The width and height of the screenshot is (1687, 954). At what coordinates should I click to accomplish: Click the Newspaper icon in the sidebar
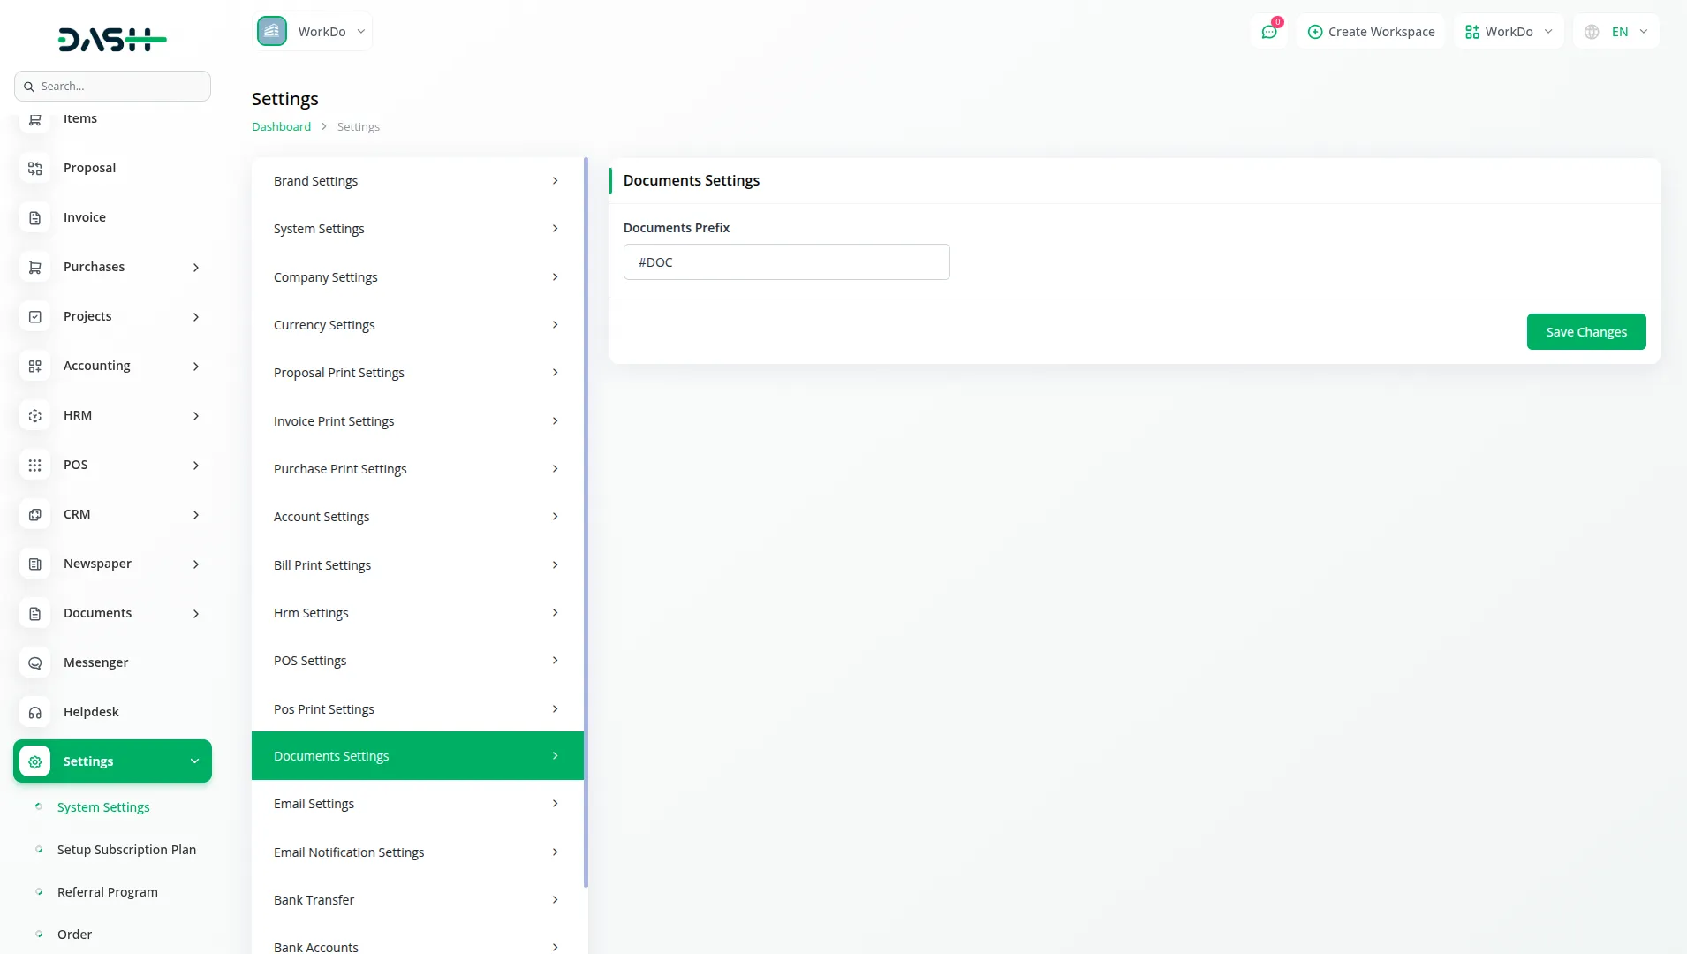[34, 564]
